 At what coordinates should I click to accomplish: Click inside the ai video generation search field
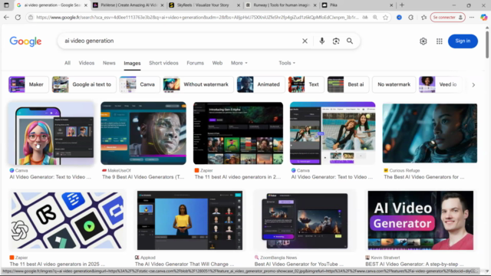pyautogui.click(x=179, y=41)
